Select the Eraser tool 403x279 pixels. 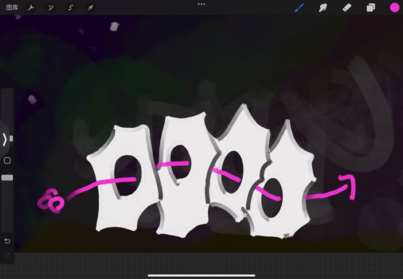tap(347, 7)
